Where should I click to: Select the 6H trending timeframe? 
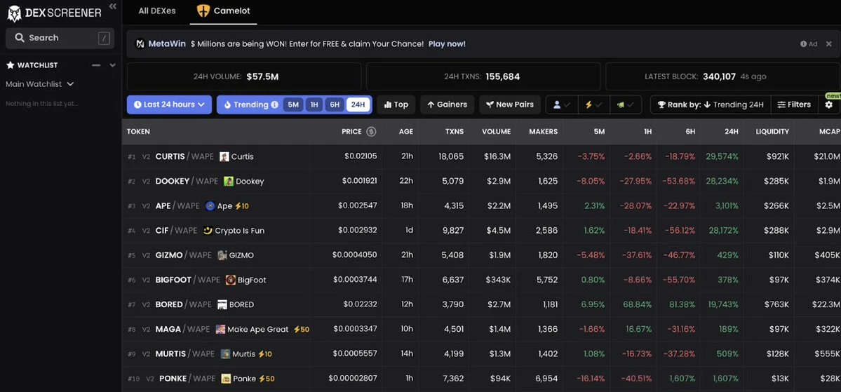335,104
